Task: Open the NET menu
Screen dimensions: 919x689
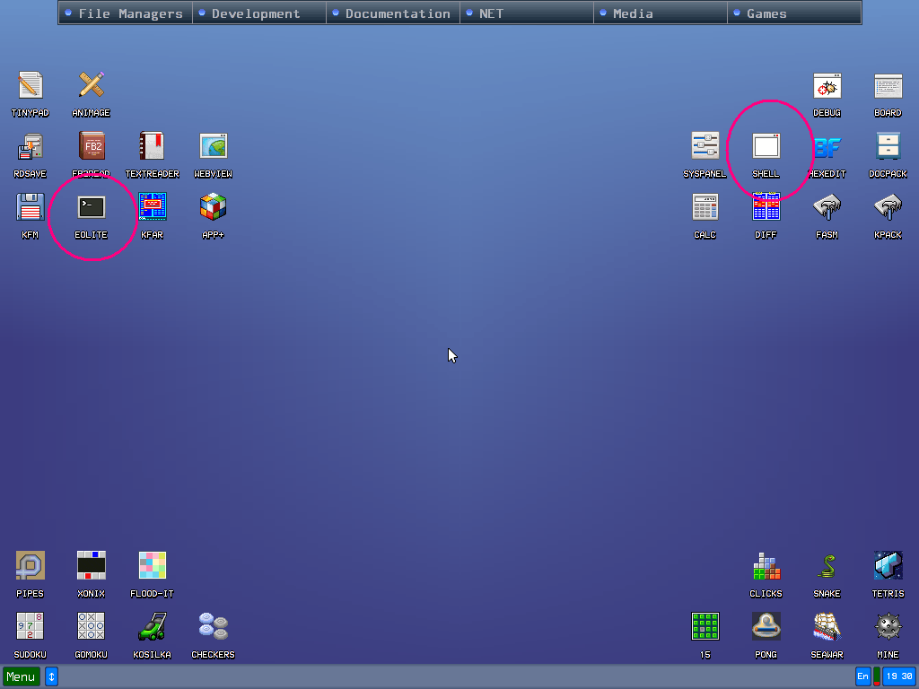Action: 526,13
